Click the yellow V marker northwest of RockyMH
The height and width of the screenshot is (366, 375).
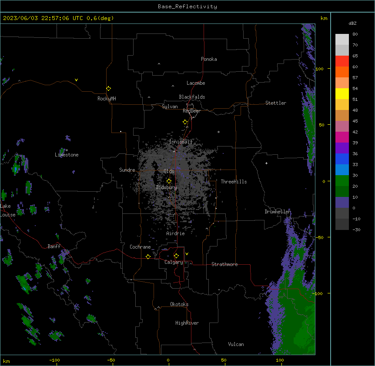pos(76,80)
